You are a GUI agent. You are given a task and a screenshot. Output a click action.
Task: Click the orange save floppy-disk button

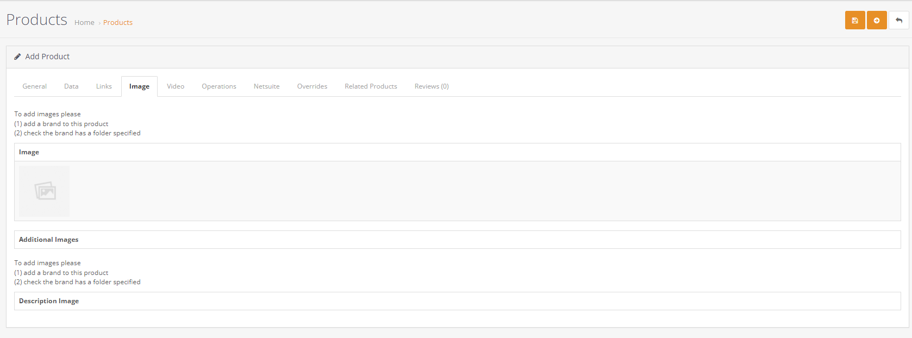click(x=855, y=20)
